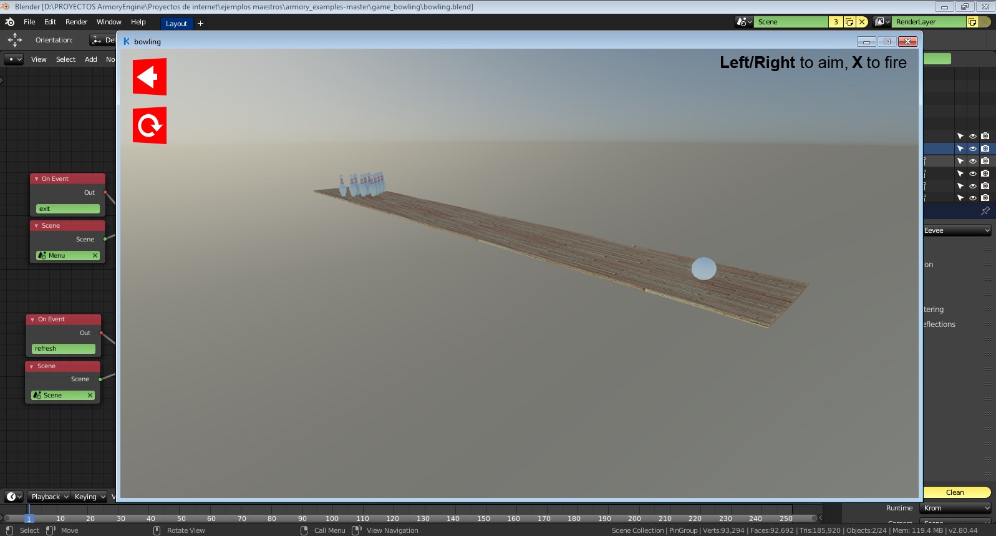Click the exit event name field
Viewport: 996px width, 536px height.
(x=68, y=208)
